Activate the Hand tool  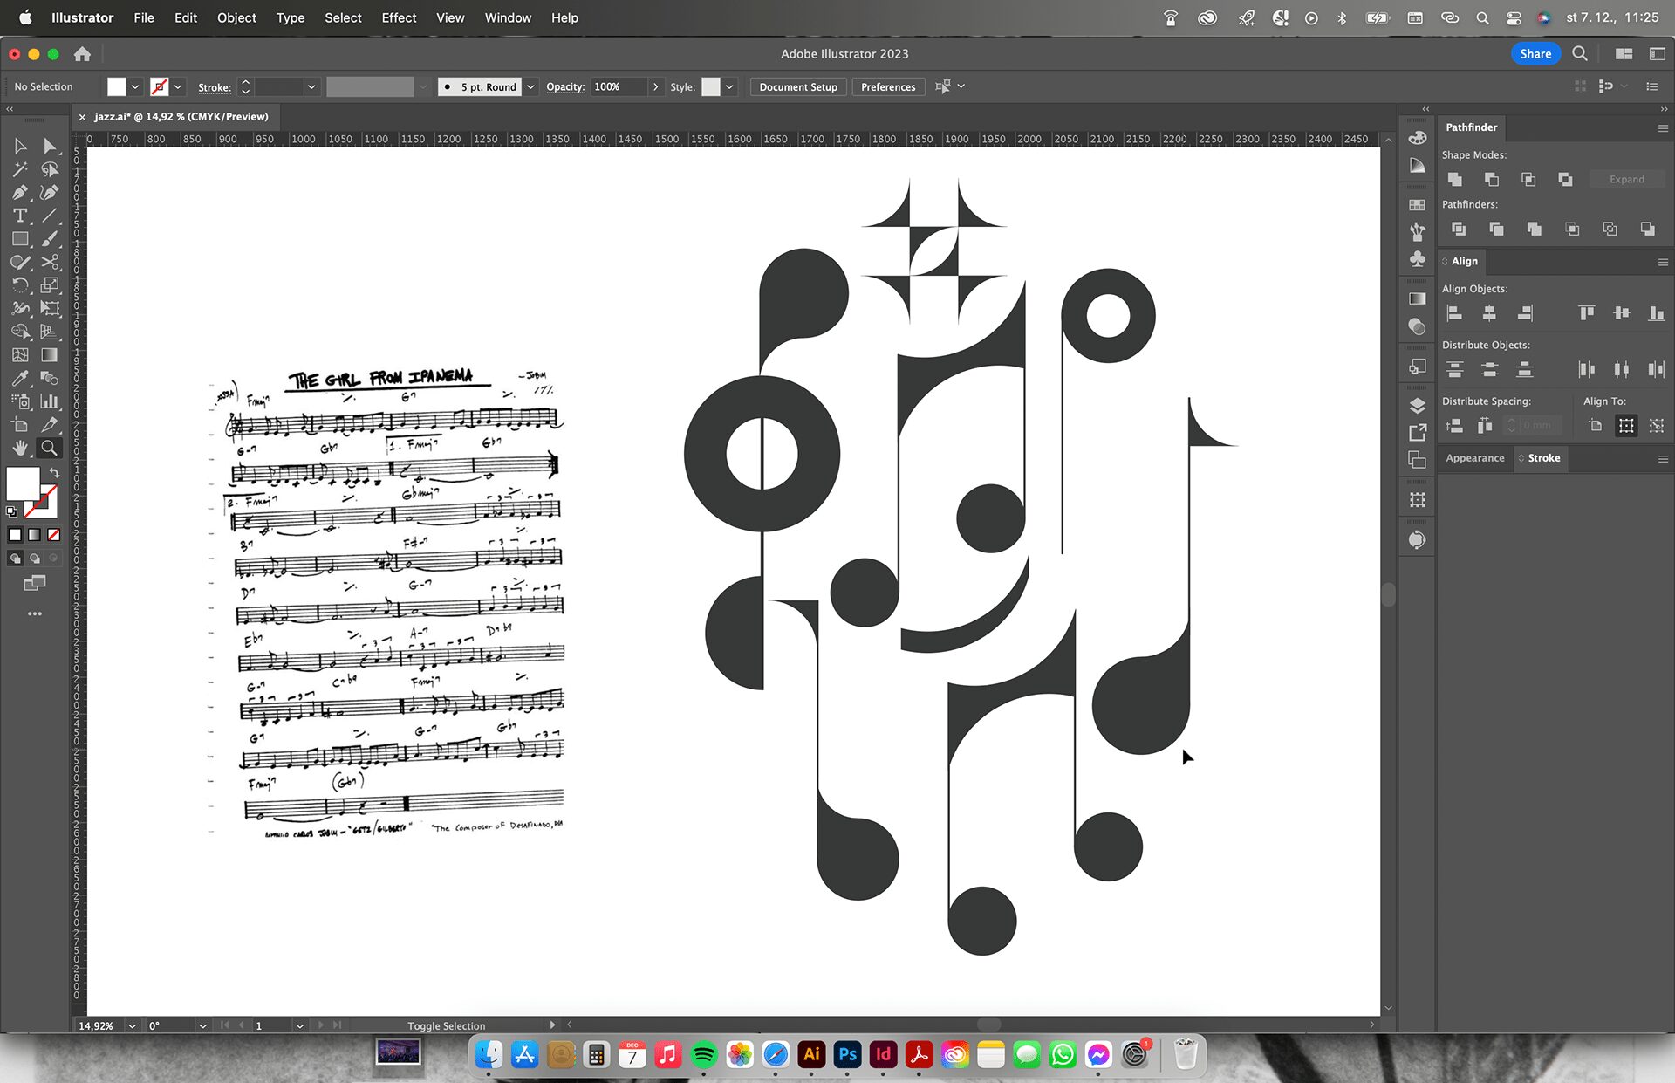tap(20, 448)
